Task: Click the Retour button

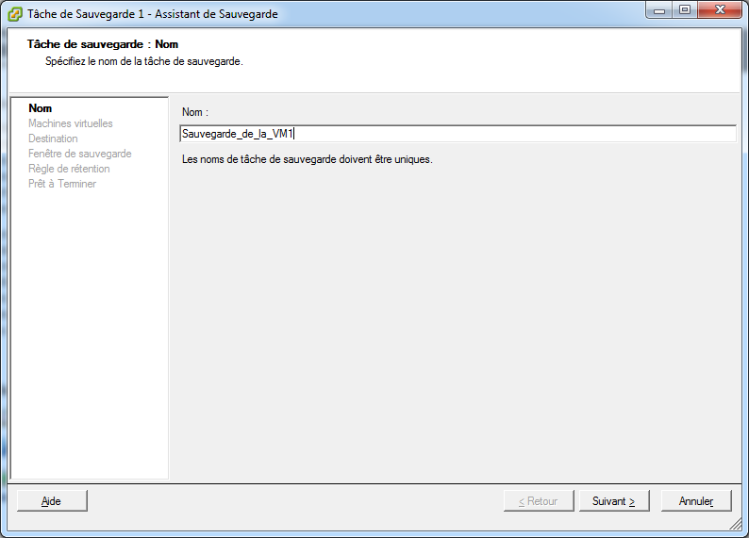Action: point(538,501)
